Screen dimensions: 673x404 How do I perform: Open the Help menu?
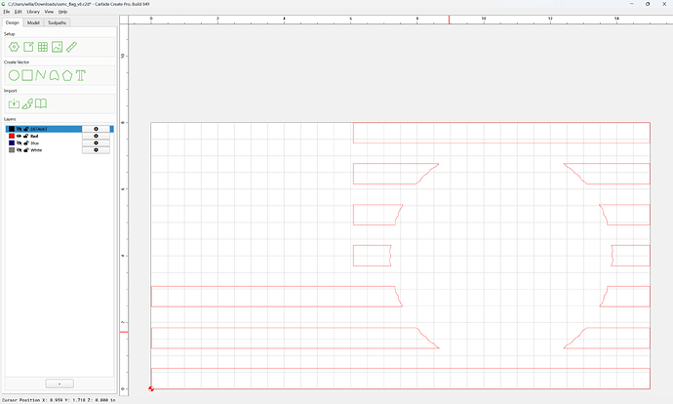[x=62, y=12]
